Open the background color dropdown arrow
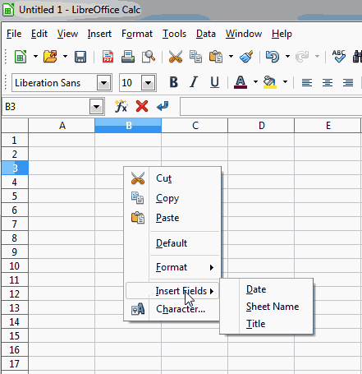Image resolution: width=362 pixels, height=374 pixels. coord(285,82)
